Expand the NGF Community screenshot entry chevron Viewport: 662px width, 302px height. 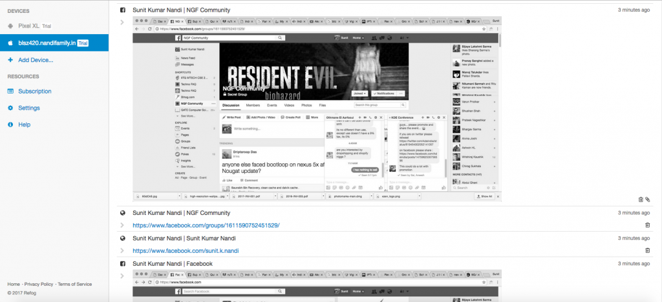[x=122, y=23]
